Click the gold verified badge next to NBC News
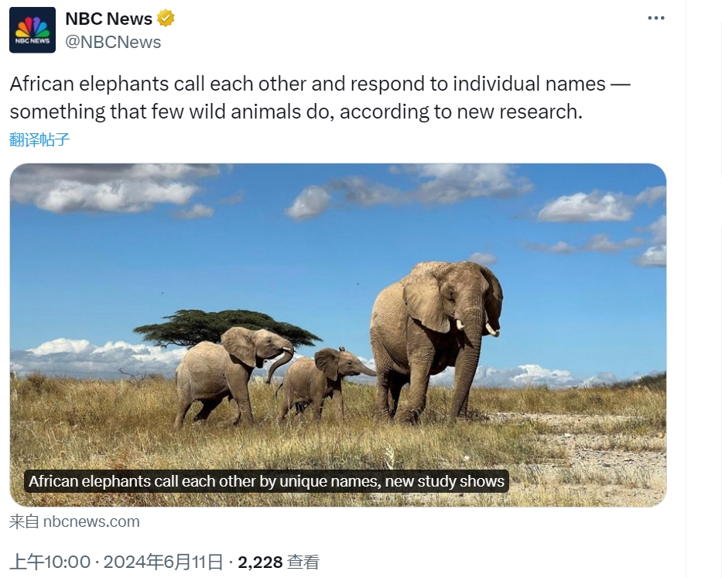722x578 pixels. (x=166, y=19)
